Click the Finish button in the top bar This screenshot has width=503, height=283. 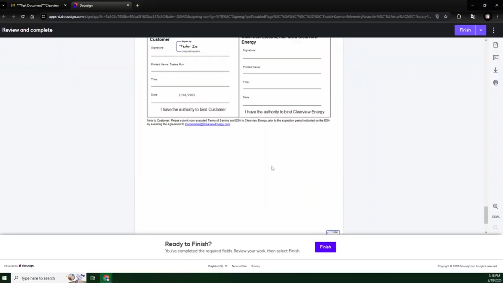pos(465,30)
